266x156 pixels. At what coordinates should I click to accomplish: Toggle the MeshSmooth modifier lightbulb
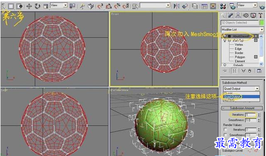(x=225, y=36)
